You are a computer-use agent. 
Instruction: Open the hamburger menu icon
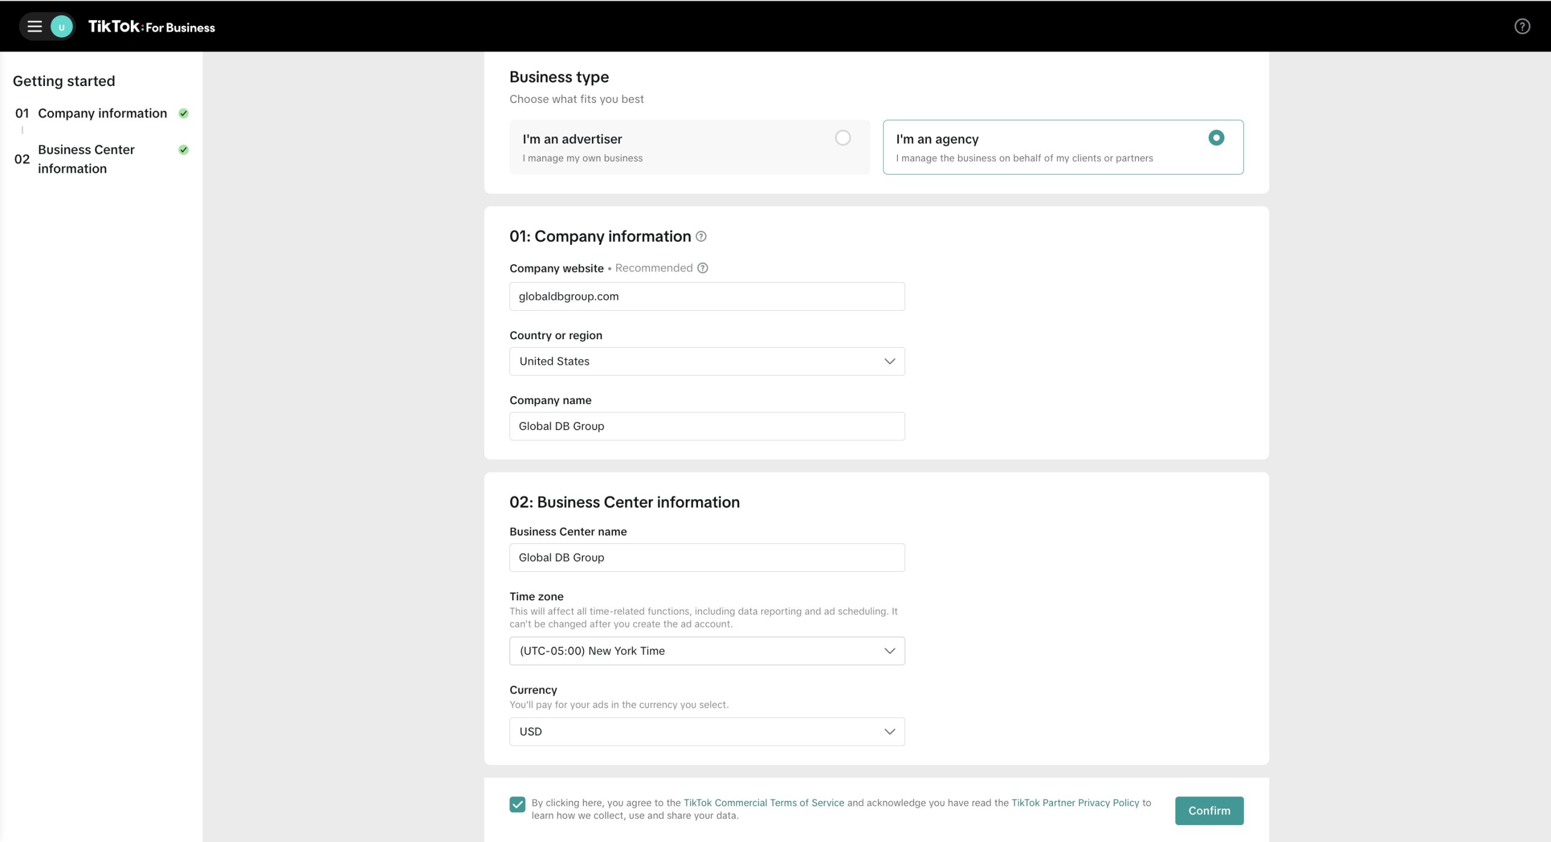coord(35,27)
